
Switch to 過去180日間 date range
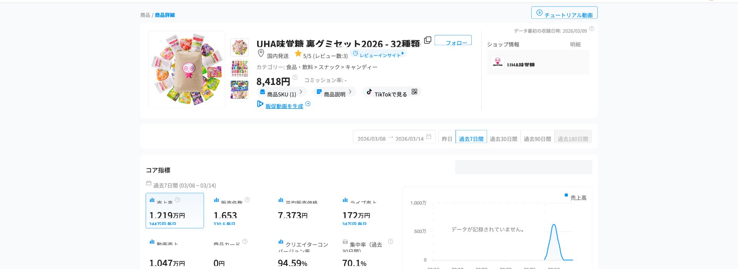click(x=573, y=137)
